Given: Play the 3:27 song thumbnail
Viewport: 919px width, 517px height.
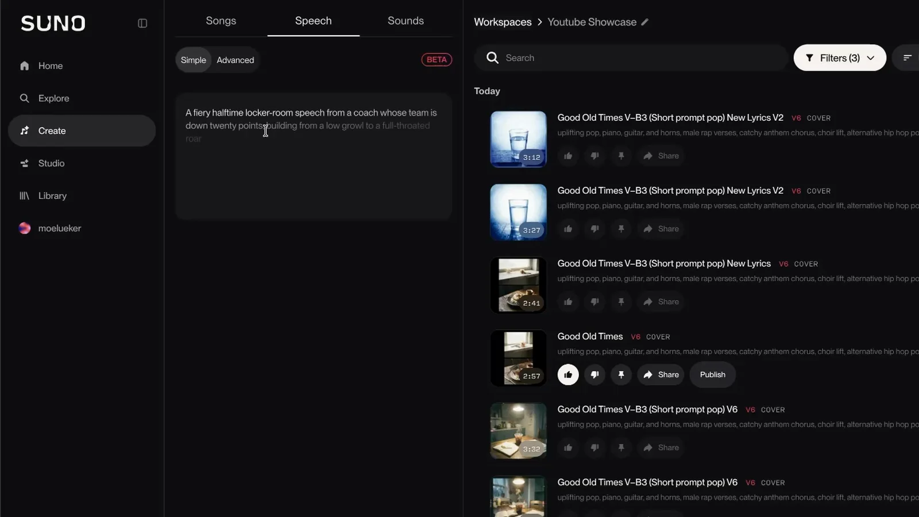Looking at the screenshot, I should pyautogui.click(x=518, y=212).
